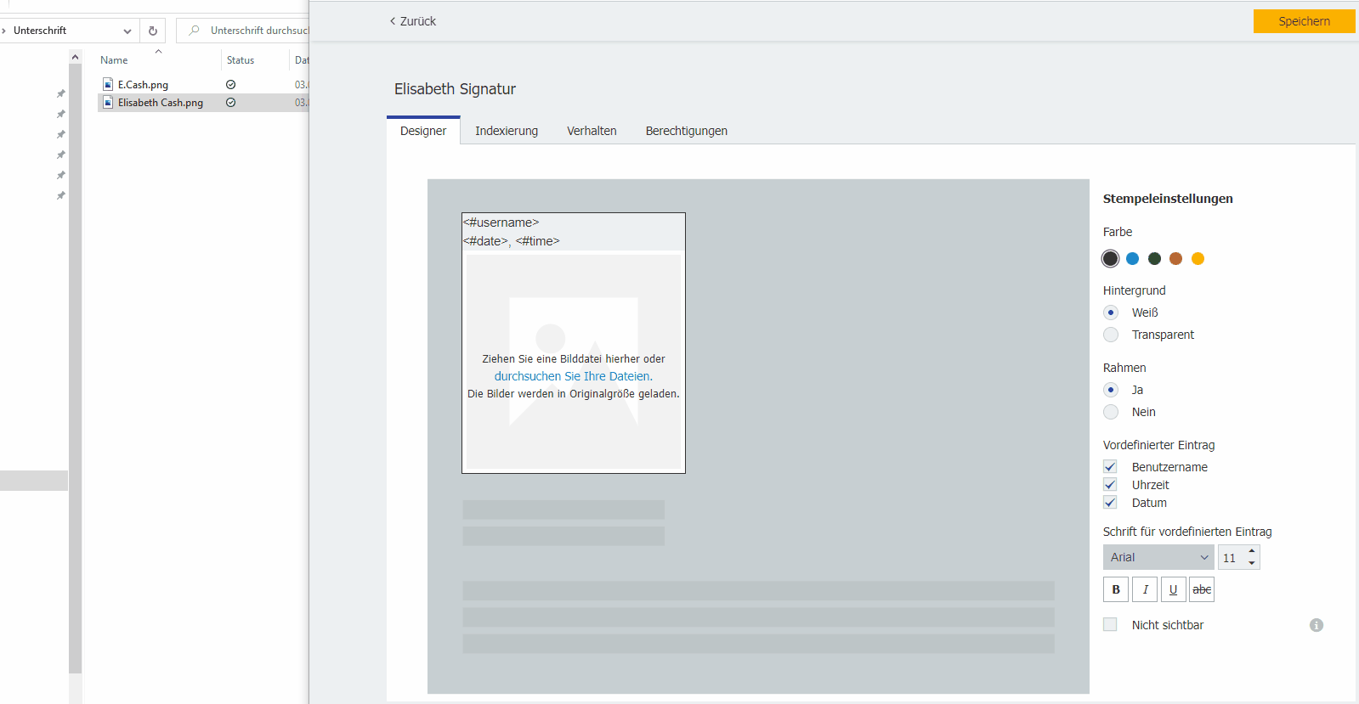Screen dimensions: 1359x704
Task: Click the info icon beside Nicht sichtbar
Action: pyautogui.click(x=1317, y=625)
